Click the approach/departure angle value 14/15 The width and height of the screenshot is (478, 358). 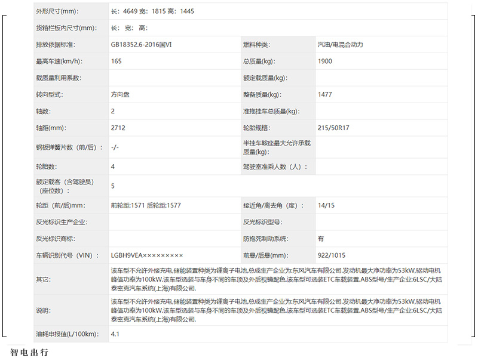click(x=326, y=205)
